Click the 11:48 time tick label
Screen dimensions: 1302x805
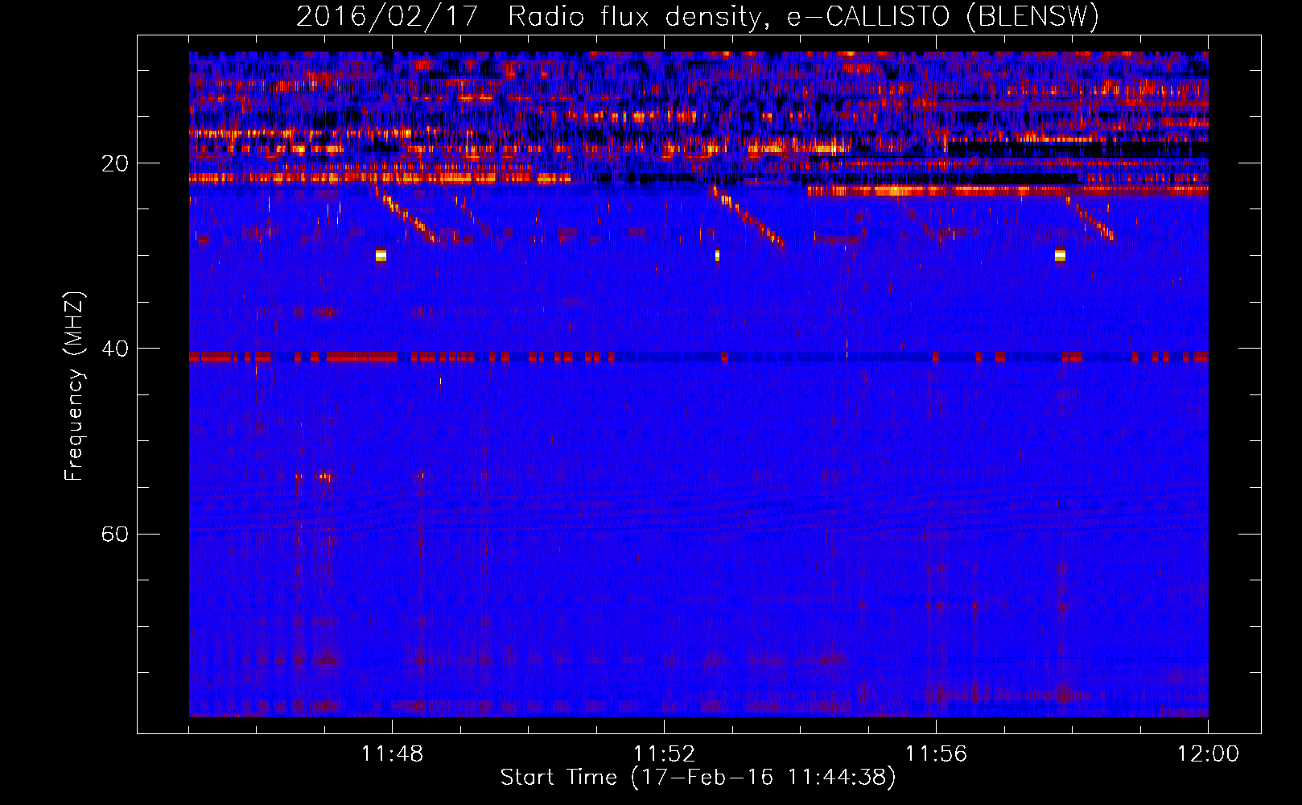click(x=392, y=754)
